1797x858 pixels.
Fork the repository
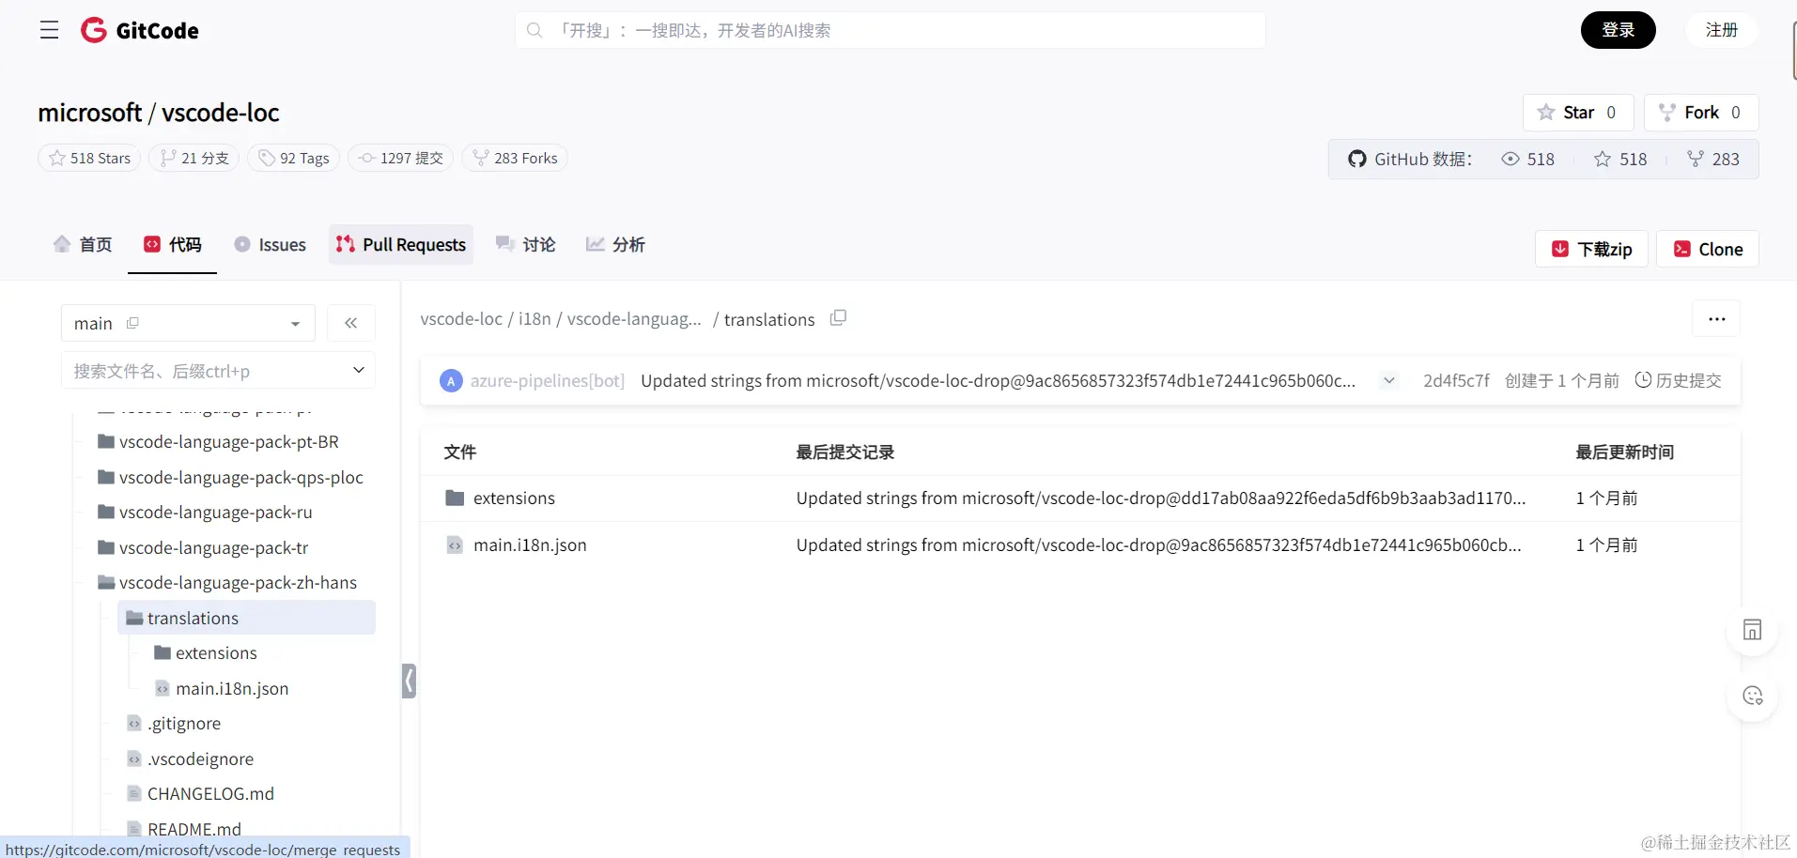click(x=1701, y=113)
